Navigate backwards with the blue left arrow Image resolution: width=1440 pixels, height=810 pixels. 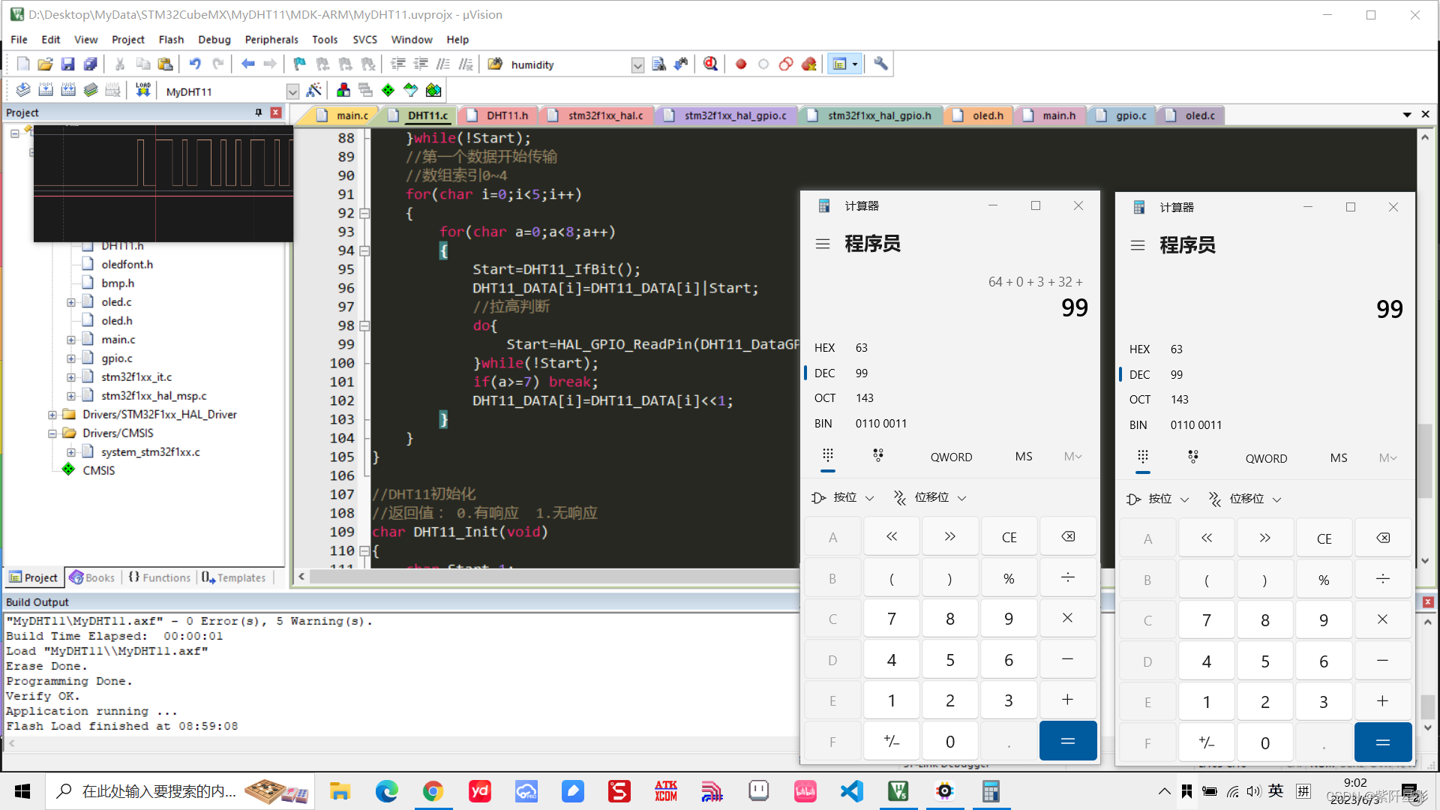coord(248,64)
